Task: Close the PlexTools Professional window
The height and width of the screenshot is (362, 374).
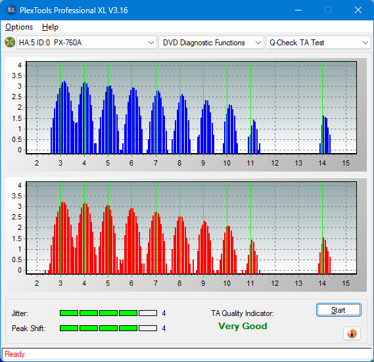Action: 358,10
